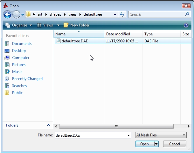Open the All Mesh Files type dropdown
This screenshot has height=153, width=194.
pos(161,135)
